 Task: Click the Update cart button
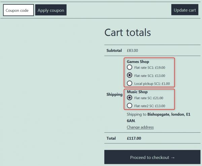(x=185, y=10)
